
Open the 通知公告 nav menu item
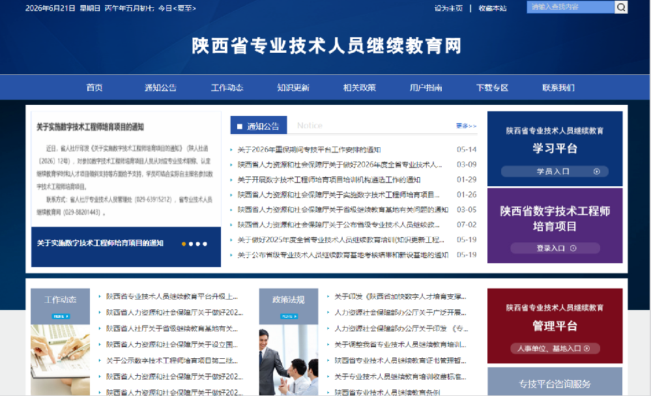[x=161, y=87]
